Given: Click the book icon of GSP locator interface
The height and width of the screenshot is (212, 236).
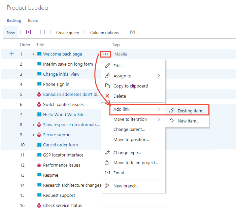Looking at the screenshot, I should 39,155.
